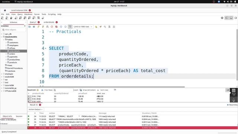Toggle skipping to next statement on error
238x134 pixels.
[x=57, y=26]
